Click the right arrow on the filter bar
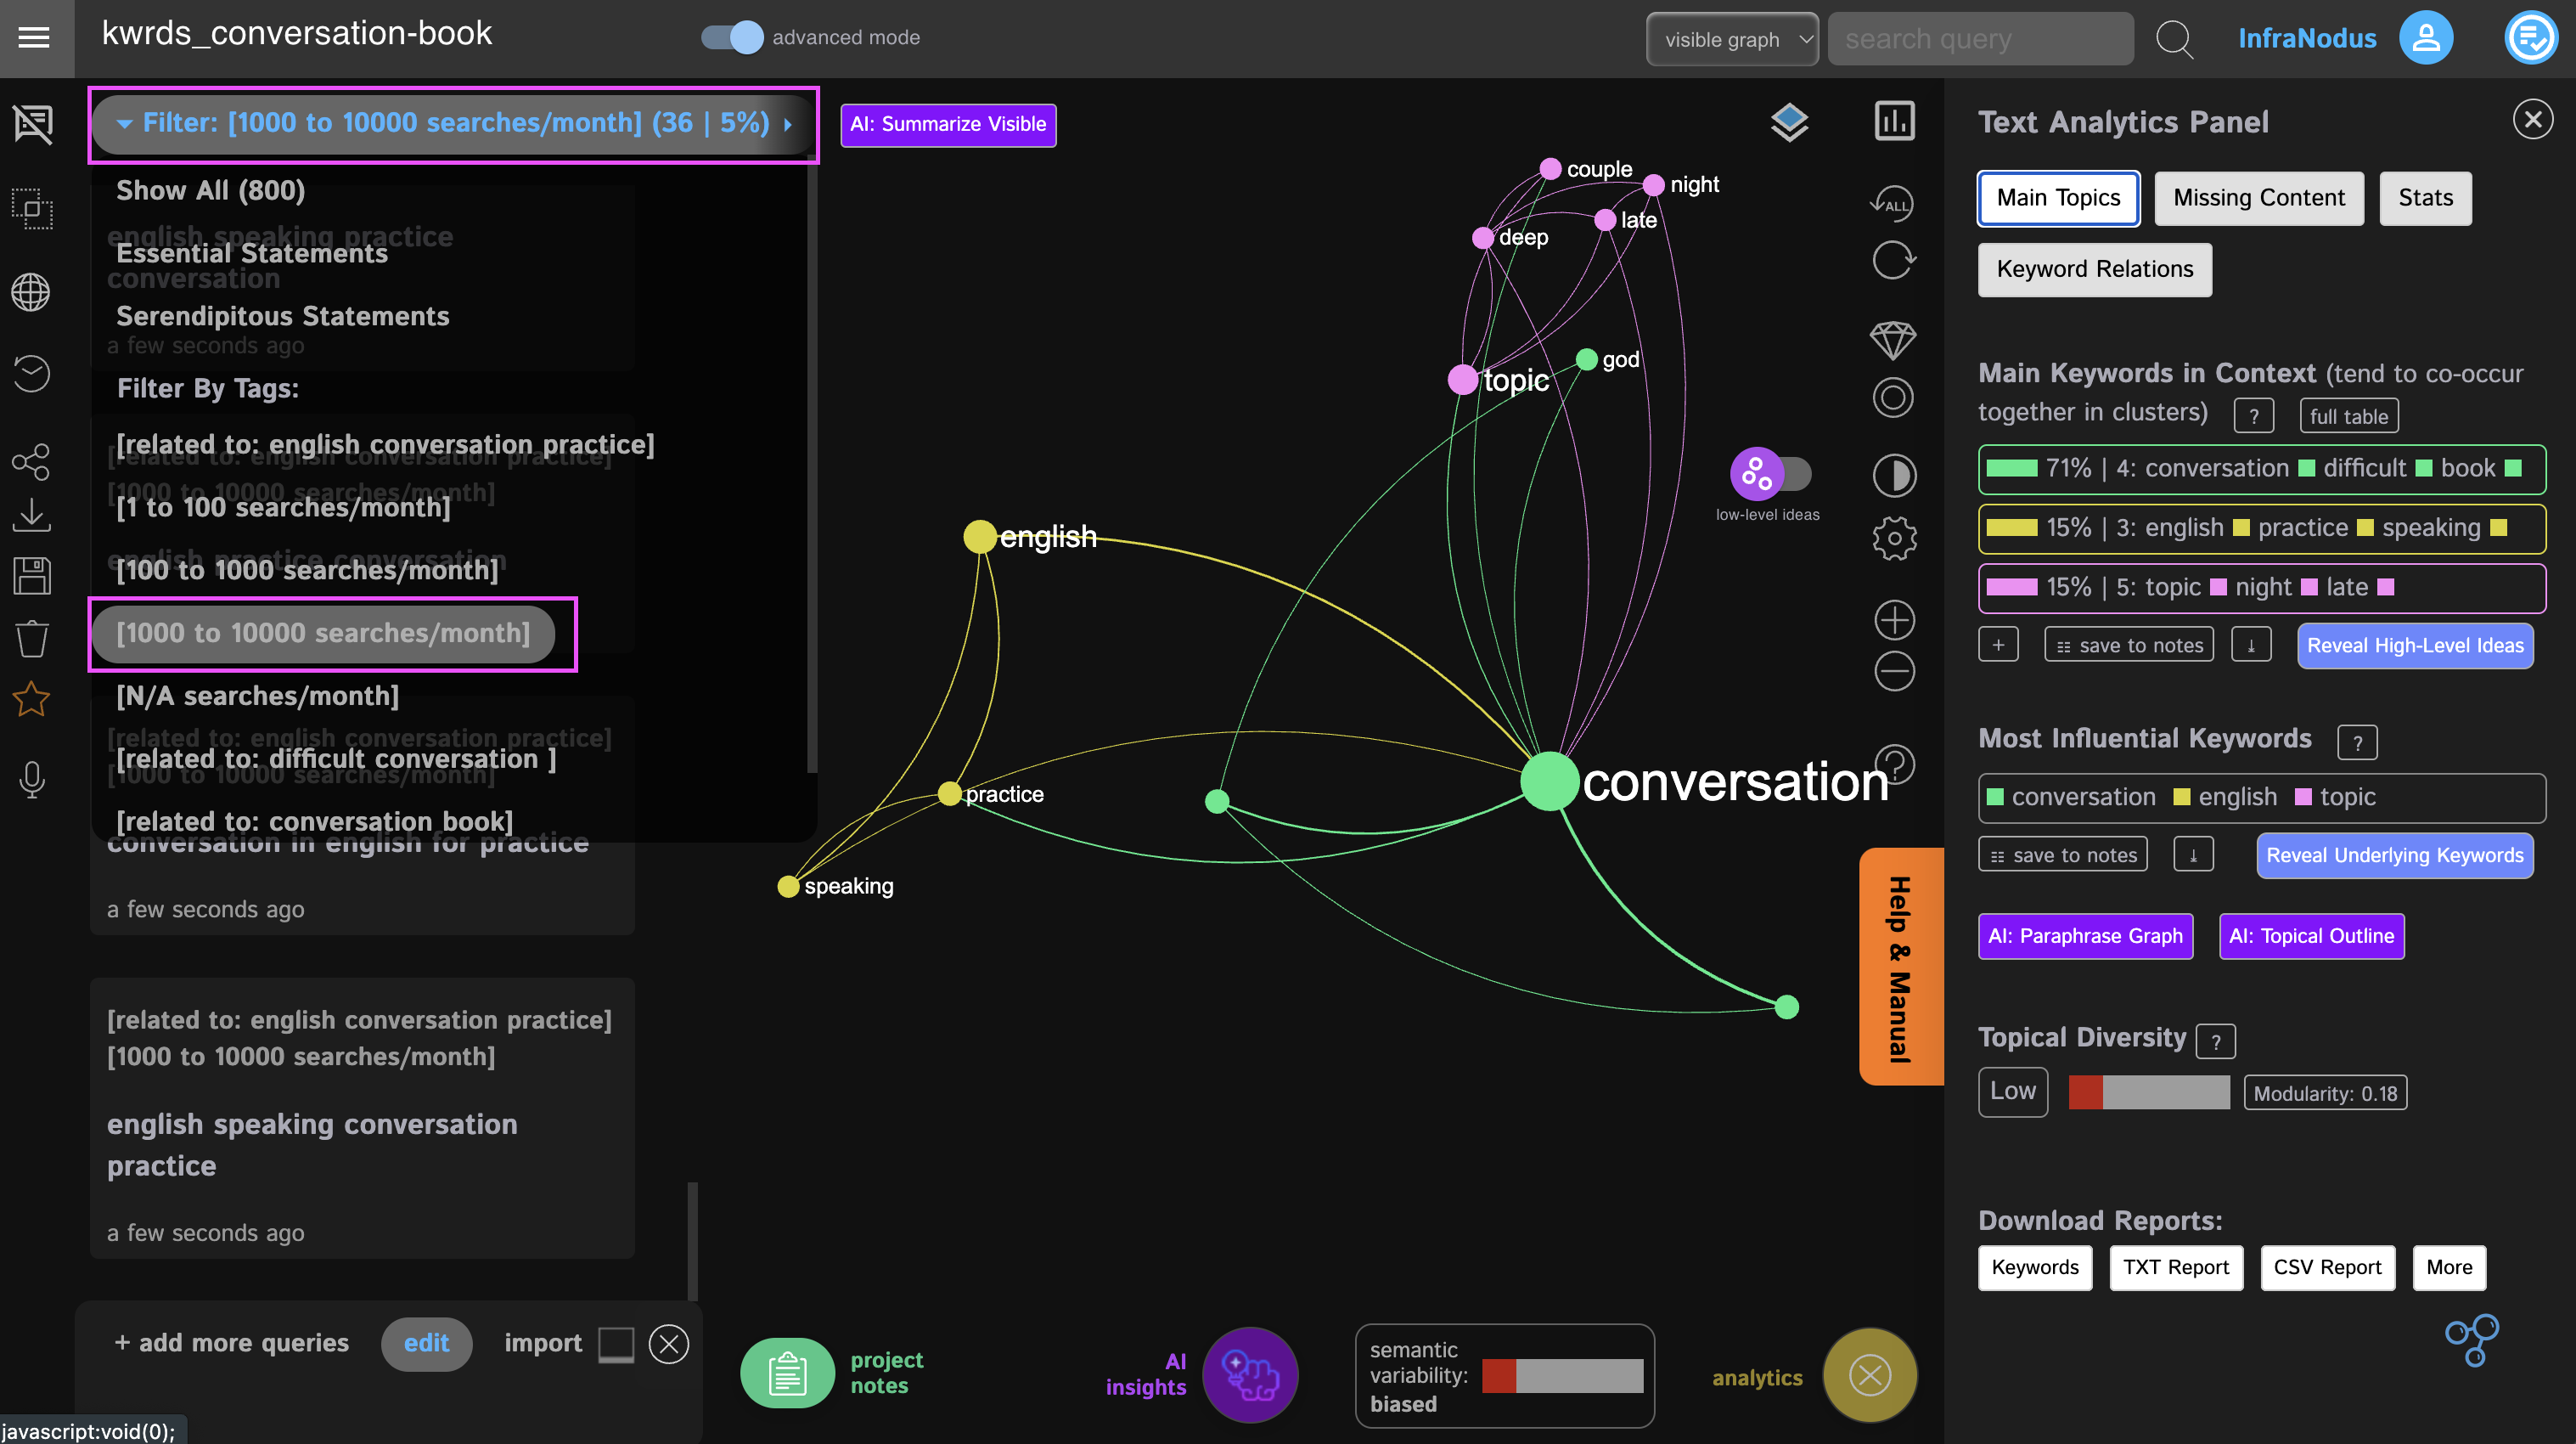Image resolution: width=2576 pixels, height=1444 pixels. 789,124
